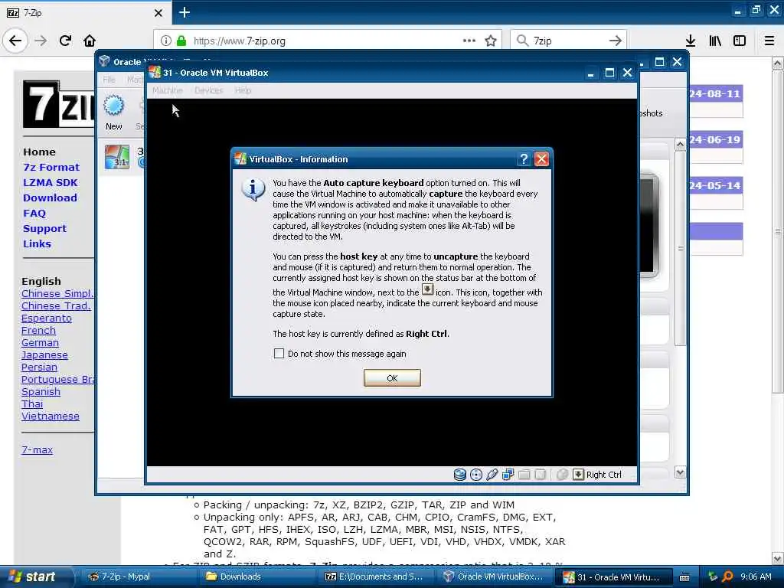Click the browser page scrollbar down arrow
784x588 pixels.
(x=778, y=558)
